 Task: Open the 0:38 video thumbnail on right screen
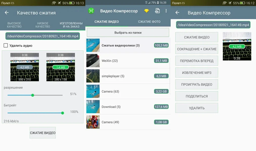point(237,46)
